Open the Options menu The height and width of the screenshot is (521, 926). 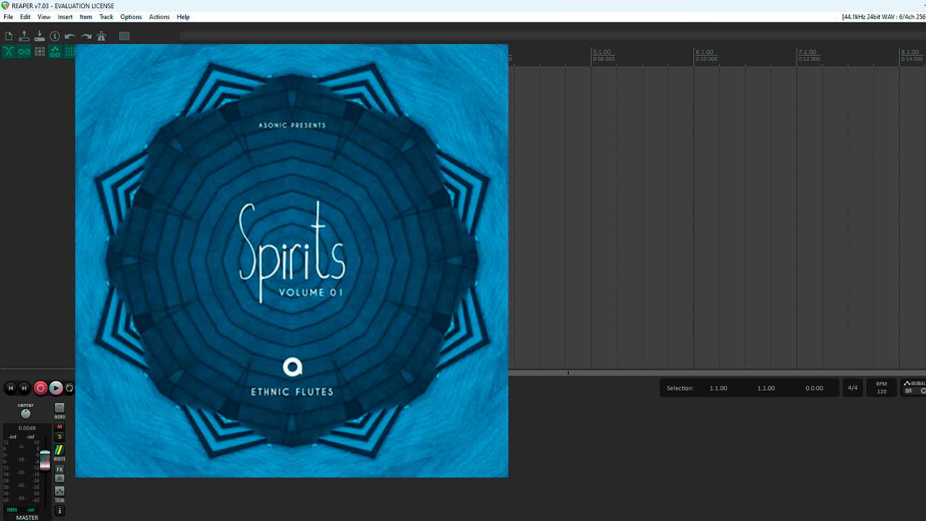(131, 17)
